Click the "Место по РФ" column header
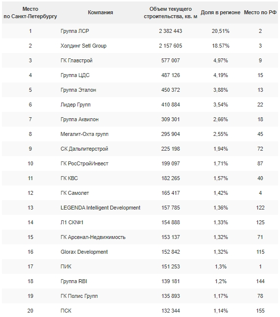 click(x=260, y=13)
